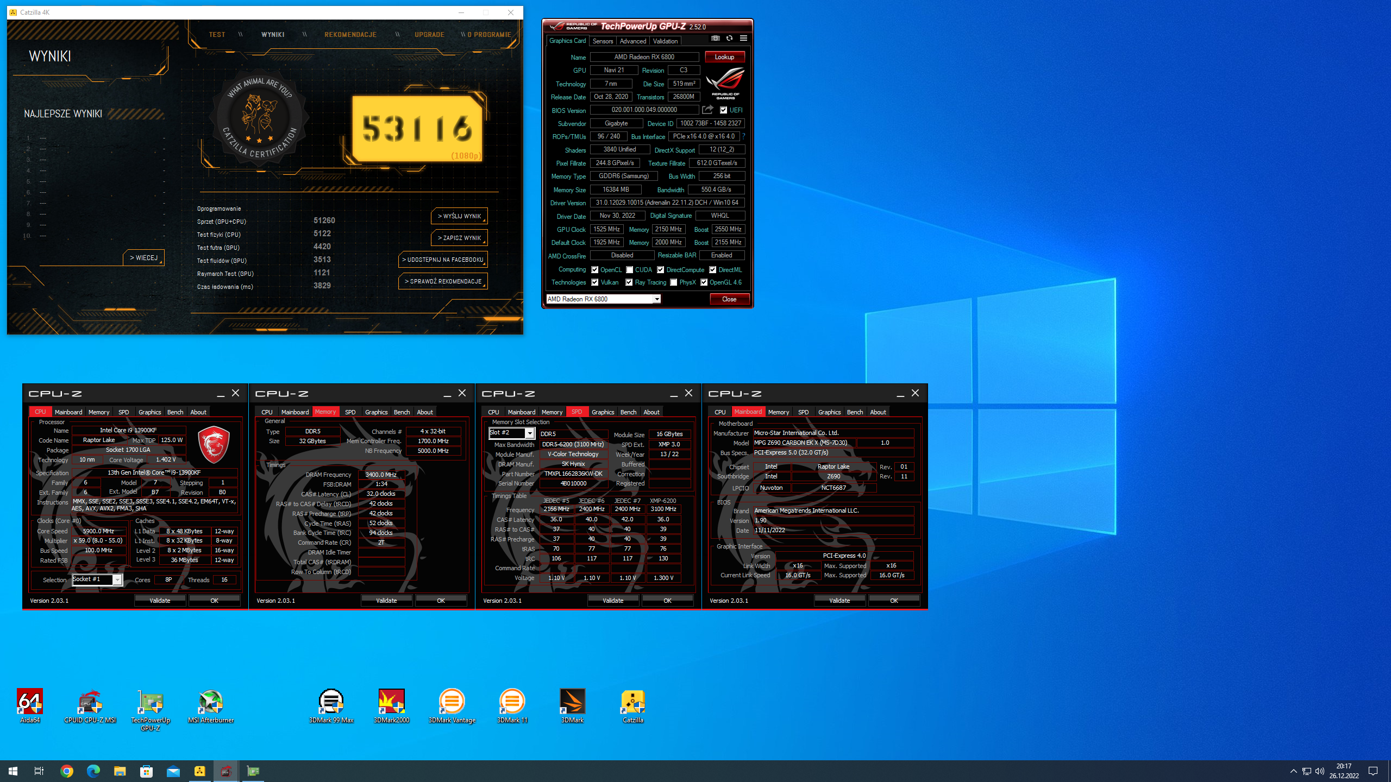Open CPUID CPU-Z MSI desktop icon

[x=90, y=706]
